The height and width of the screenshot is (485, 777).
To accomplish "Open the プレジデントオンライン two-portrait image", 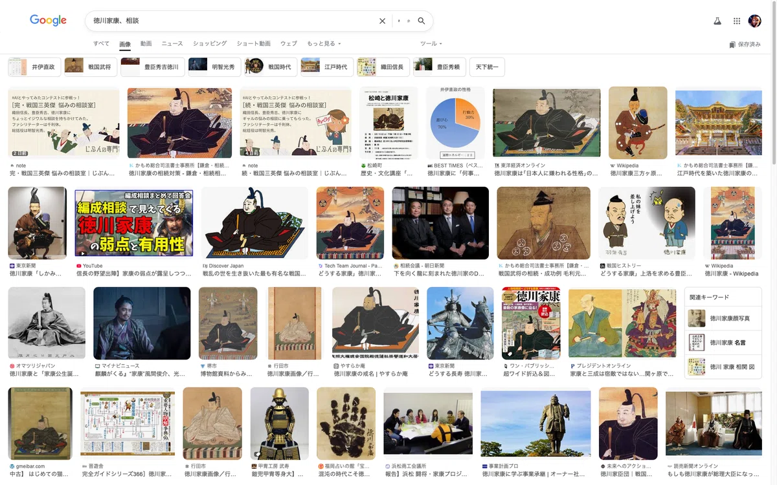I will click(622, 323).
